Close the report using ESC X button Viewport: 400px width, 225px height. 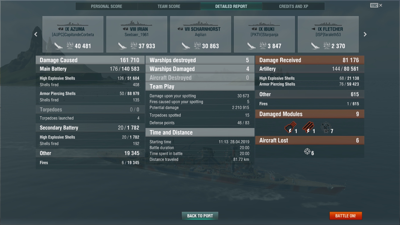click(x=376, y=5)
